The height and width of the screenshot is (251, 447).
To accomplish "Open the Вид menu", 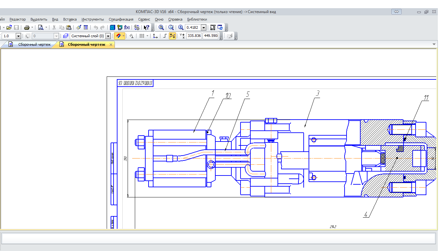I will point(55,19).
